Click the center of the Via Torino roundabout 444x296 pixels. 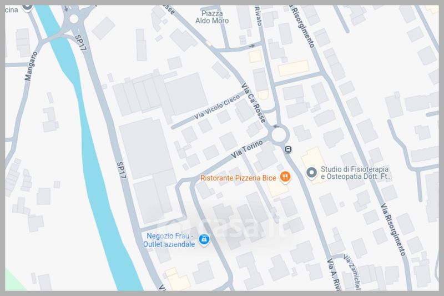(x=279, y=135)
